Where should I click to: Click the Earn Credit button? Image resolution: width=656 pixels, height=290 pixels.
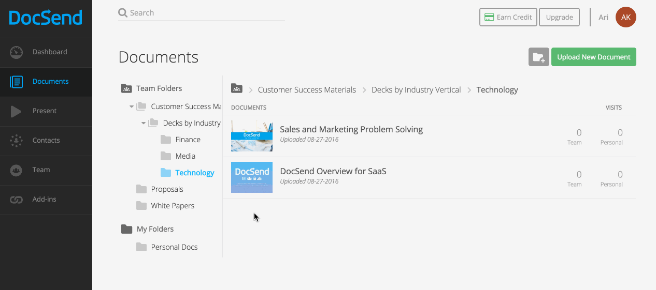pos(508,17)
